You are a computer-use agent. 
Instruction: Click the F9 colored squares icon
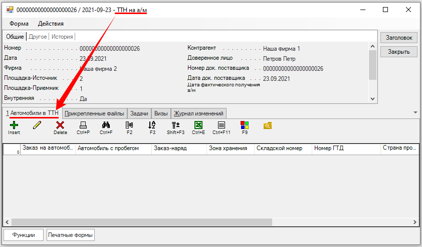click(245, 126)
